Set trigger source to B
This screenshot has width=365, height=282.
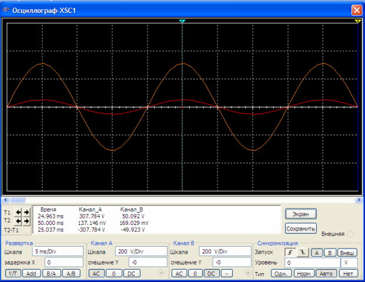[x=330, y=253]
